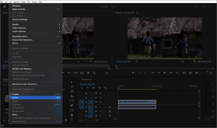Choose Render and Replace menu entry

(x=36, y=69)
